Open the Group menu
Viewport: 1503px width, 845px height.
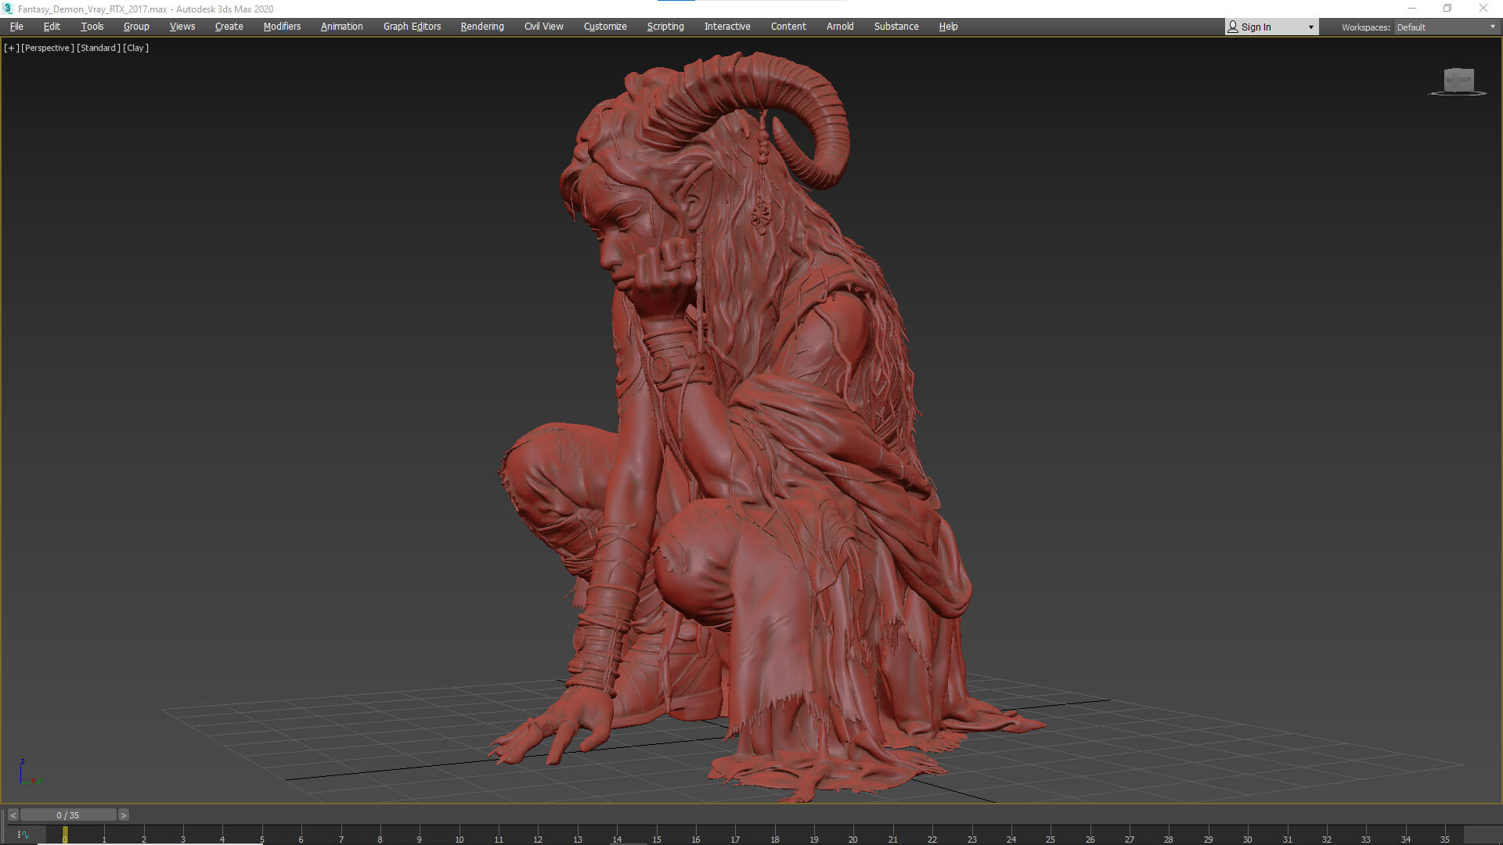coord(136,27)
